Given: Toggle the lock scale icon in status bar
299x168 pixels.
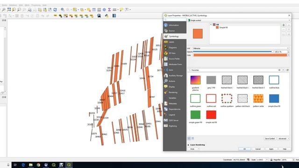Looking at the screenshot, I should pyautogui.click(x=271, y=160).
